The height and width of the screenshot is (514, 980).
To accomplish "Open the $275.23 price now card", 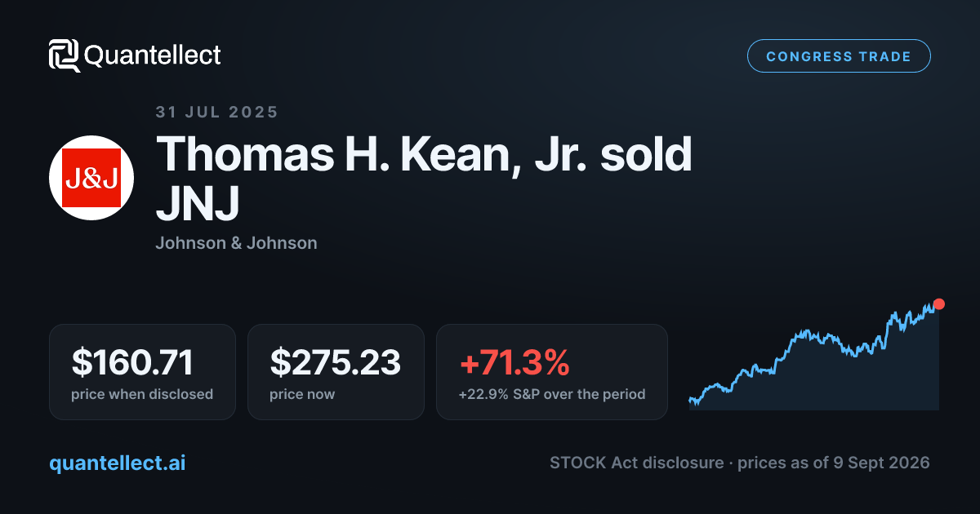I will [x=336, y=372].
